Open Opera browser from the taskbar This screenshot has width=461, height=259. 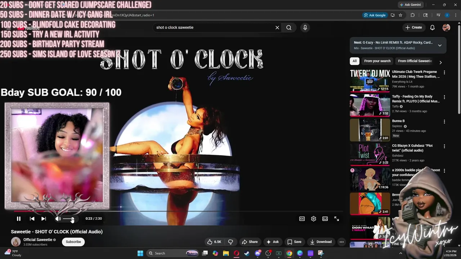(237, 253)
